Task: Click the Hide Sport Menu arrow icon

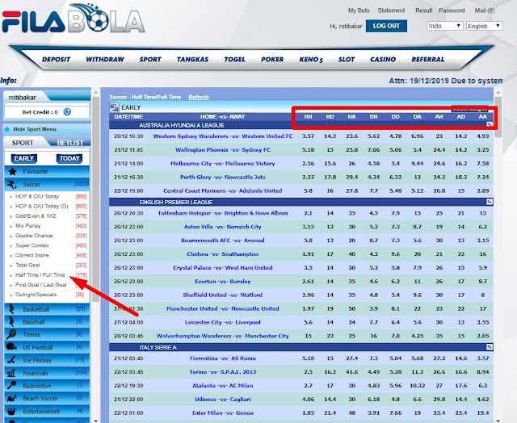Action: point(6,129)
